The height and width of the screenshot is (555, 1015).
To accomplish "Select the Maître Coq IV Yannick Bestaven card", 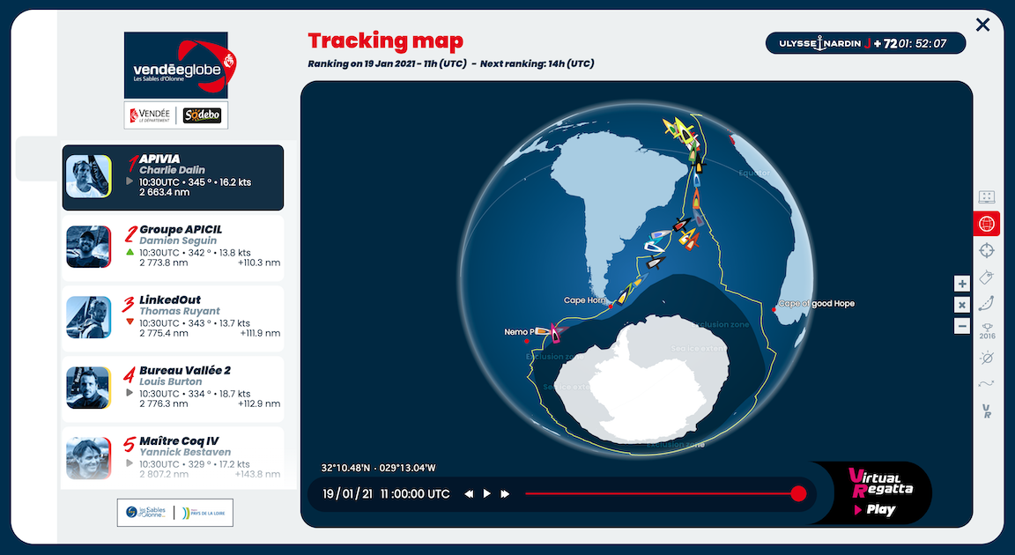I will click(173, 456).
